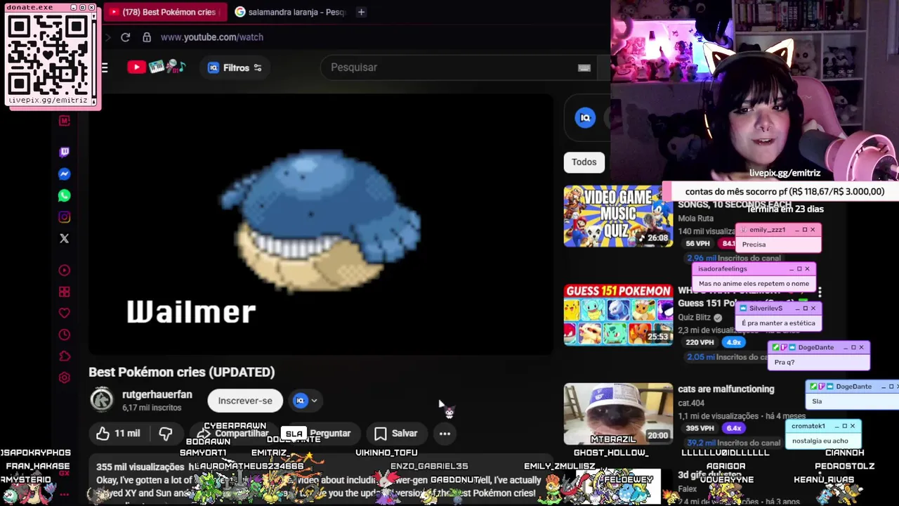The image size is (899, 506).
Task: Open the on-screen keyboard icon in search
Action: [x=584, y=67]
